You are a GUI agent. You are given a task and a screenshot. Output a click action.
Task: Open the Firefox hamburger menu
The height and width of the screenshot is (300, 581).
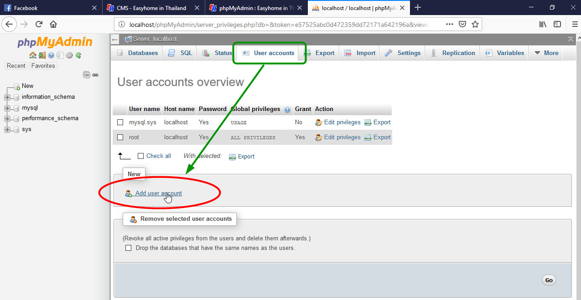(574, 24)
